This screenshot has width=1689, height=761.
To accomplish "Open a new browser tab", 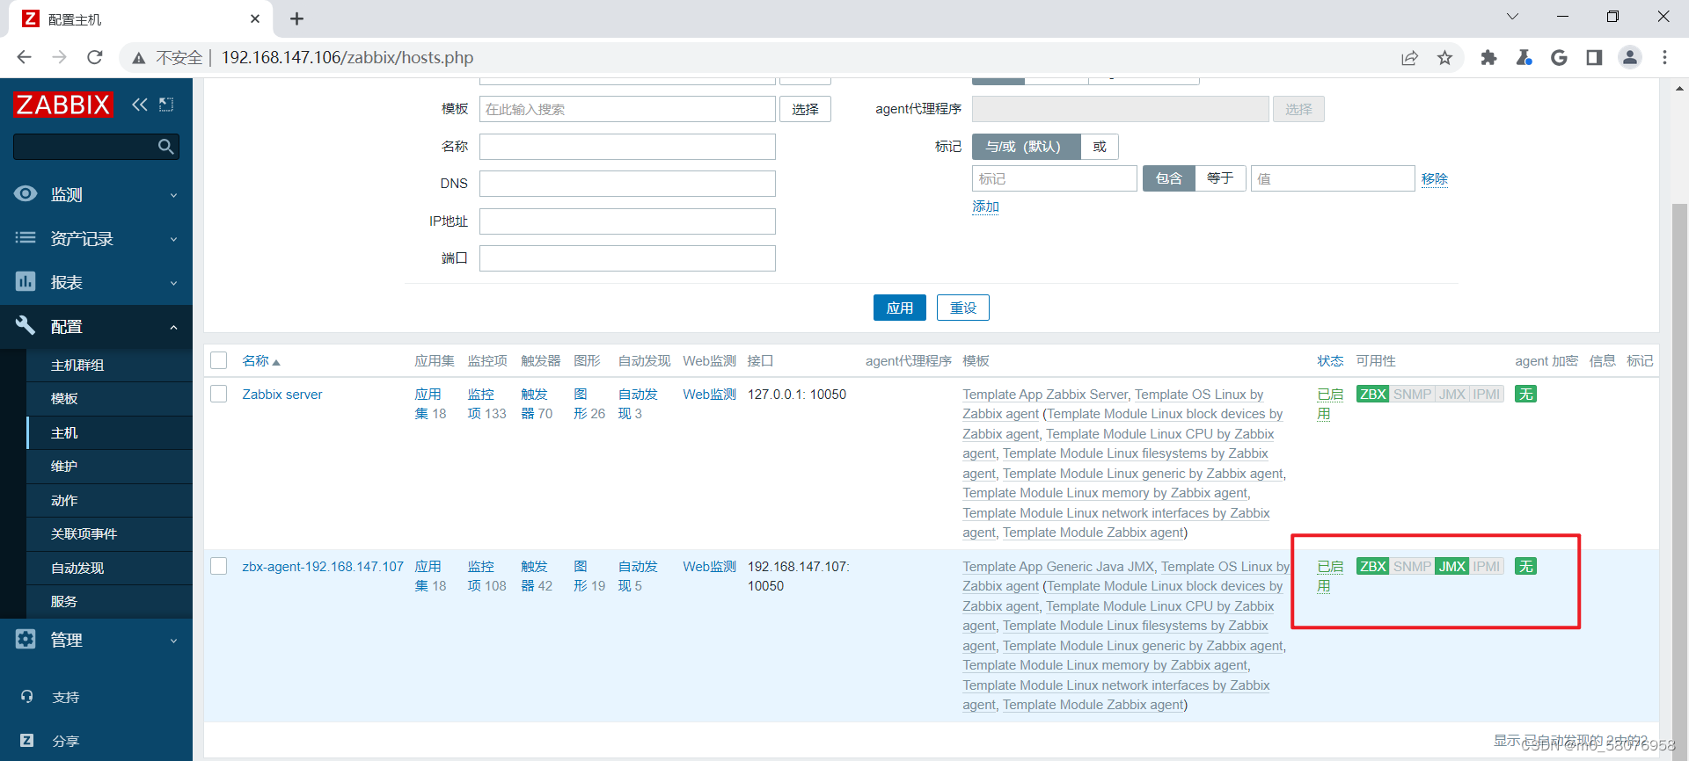I will point(296,18).
